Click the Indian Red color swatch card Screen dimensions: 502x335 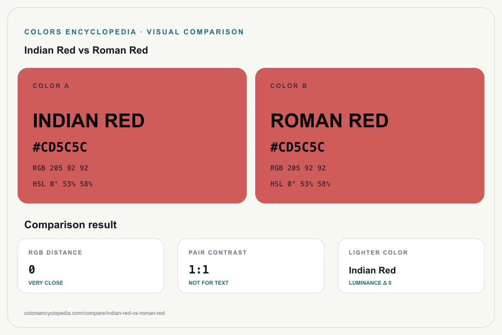tap(132, 136)
